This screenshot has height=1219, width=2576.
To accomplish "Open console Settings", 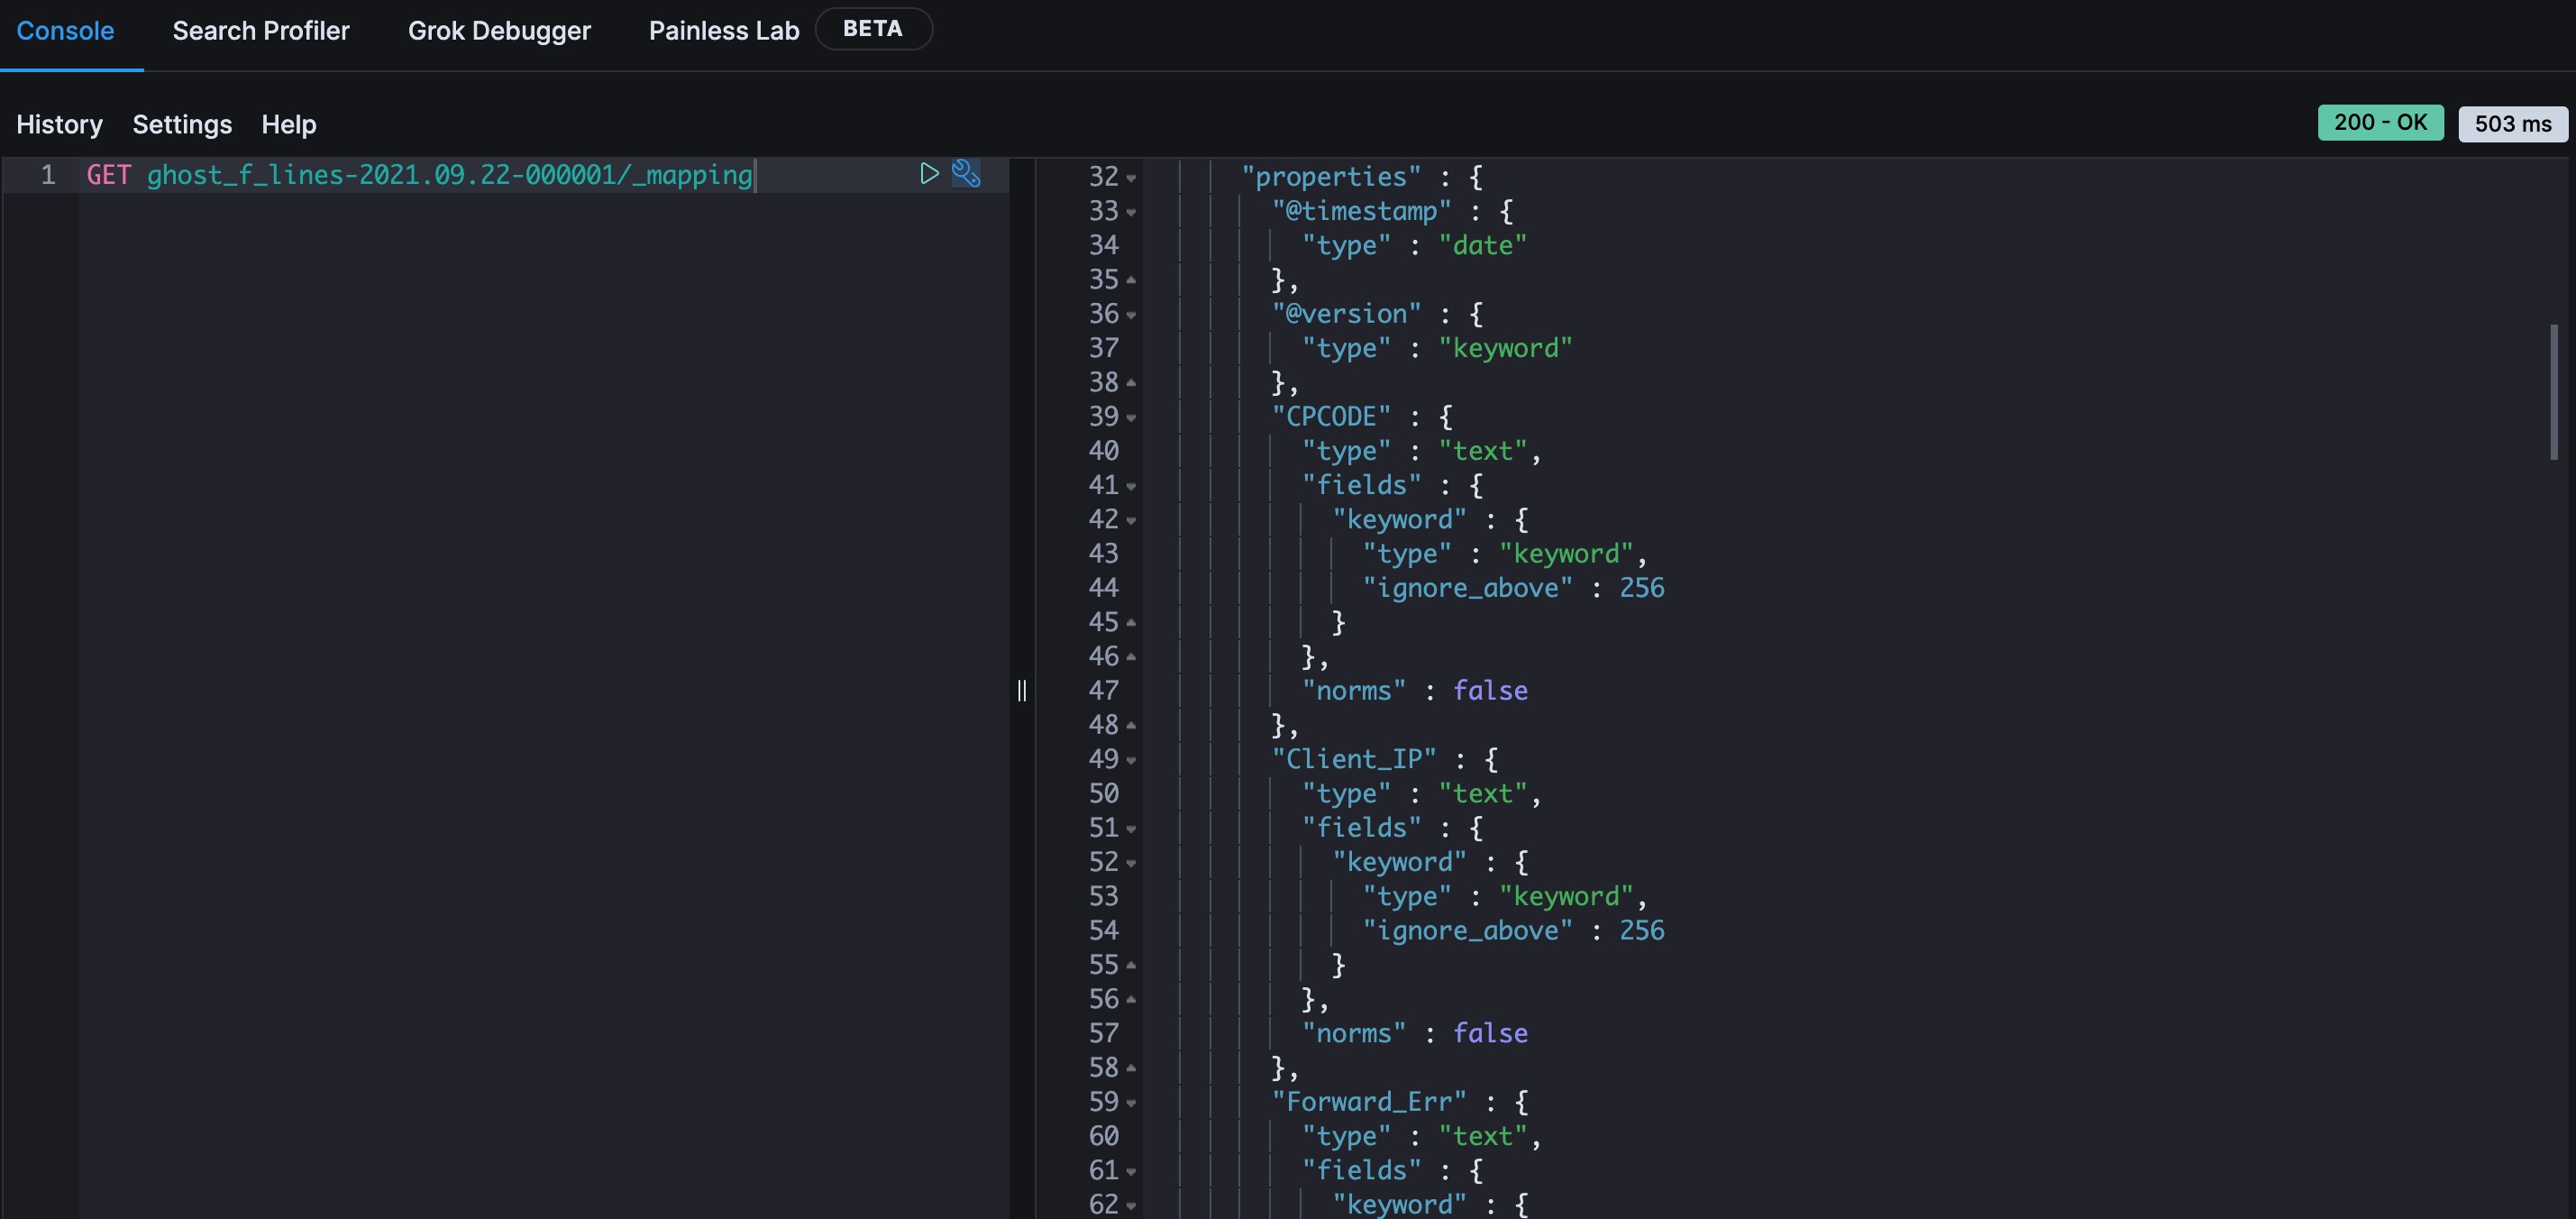I will (x=182, y=124).
